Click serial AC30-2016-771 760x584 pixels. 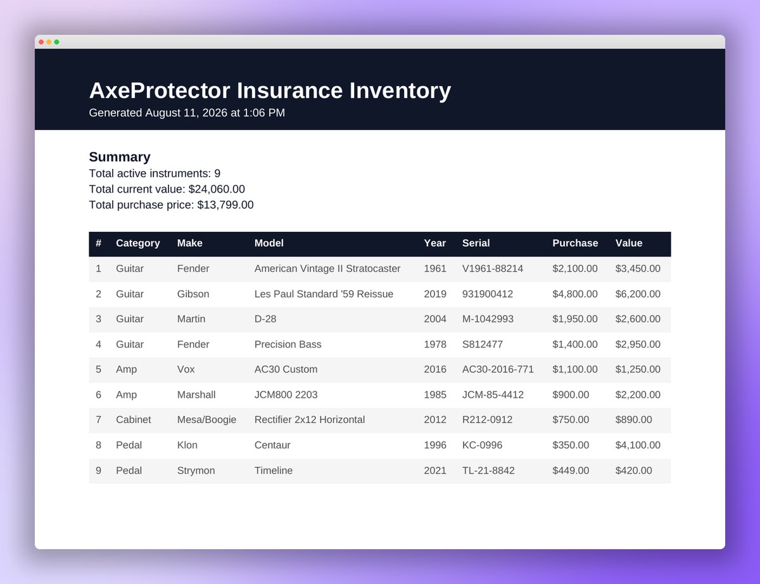tap(498, 369)
